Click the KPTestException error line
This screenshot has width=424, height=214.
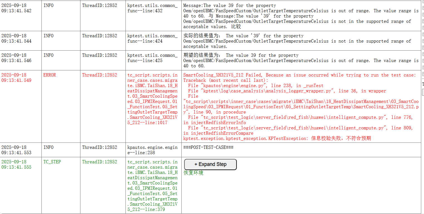point(277,138)
